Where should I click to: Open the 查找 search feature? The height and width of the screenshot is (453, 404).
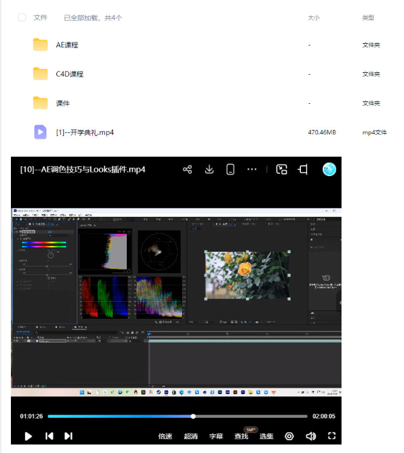point(241,436)
